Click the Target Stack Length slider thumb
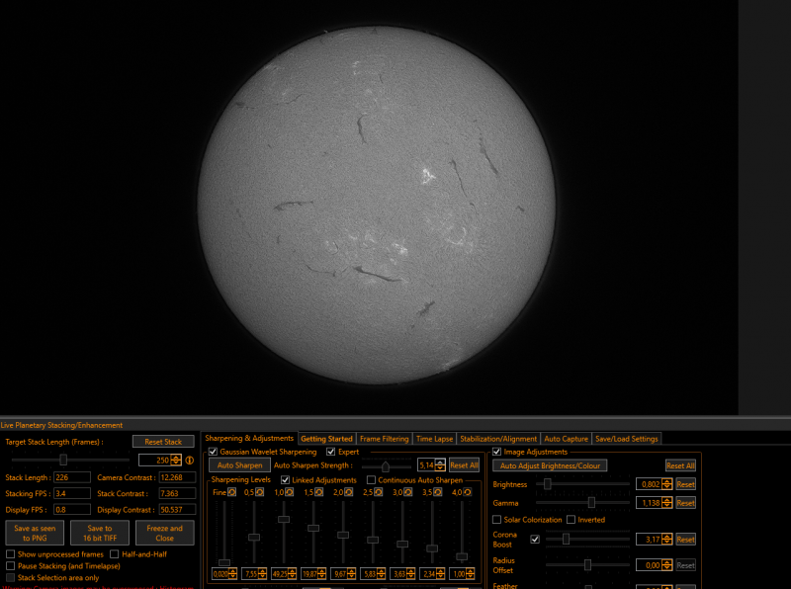This screenshot has height=589, width=791. point(63,460)
